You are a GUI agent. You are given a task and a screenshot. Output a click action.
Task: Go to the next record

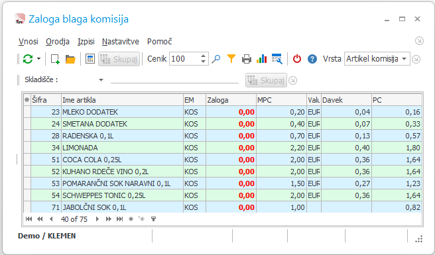[x=97, y=219]
